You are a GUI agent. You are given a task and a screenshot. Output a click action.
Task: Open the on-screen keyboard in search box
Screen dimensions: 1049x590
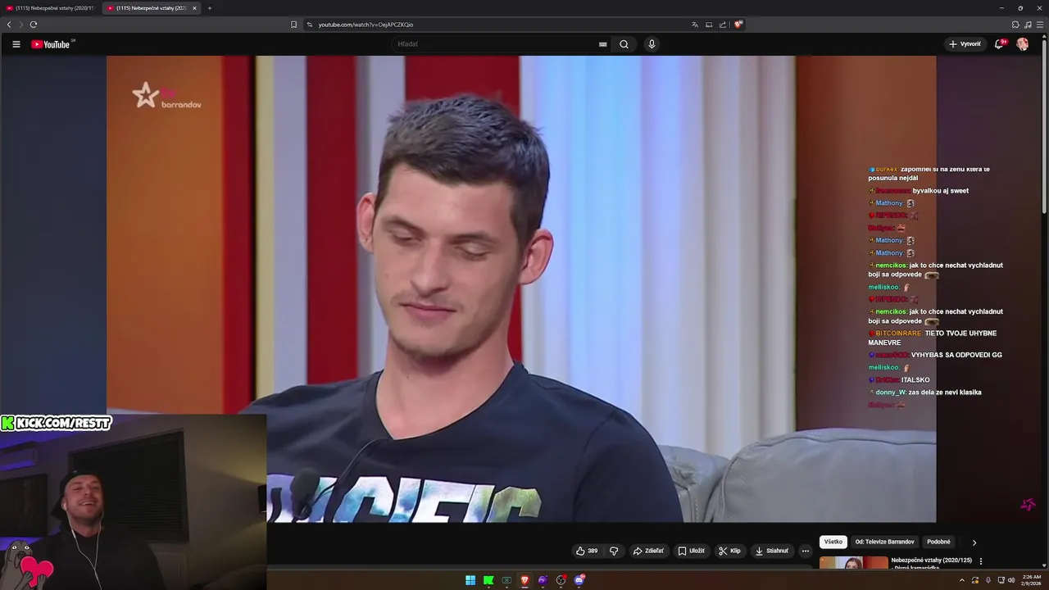coord(603,44)
